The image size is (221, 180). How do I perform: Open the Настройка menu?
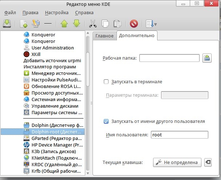57,13
